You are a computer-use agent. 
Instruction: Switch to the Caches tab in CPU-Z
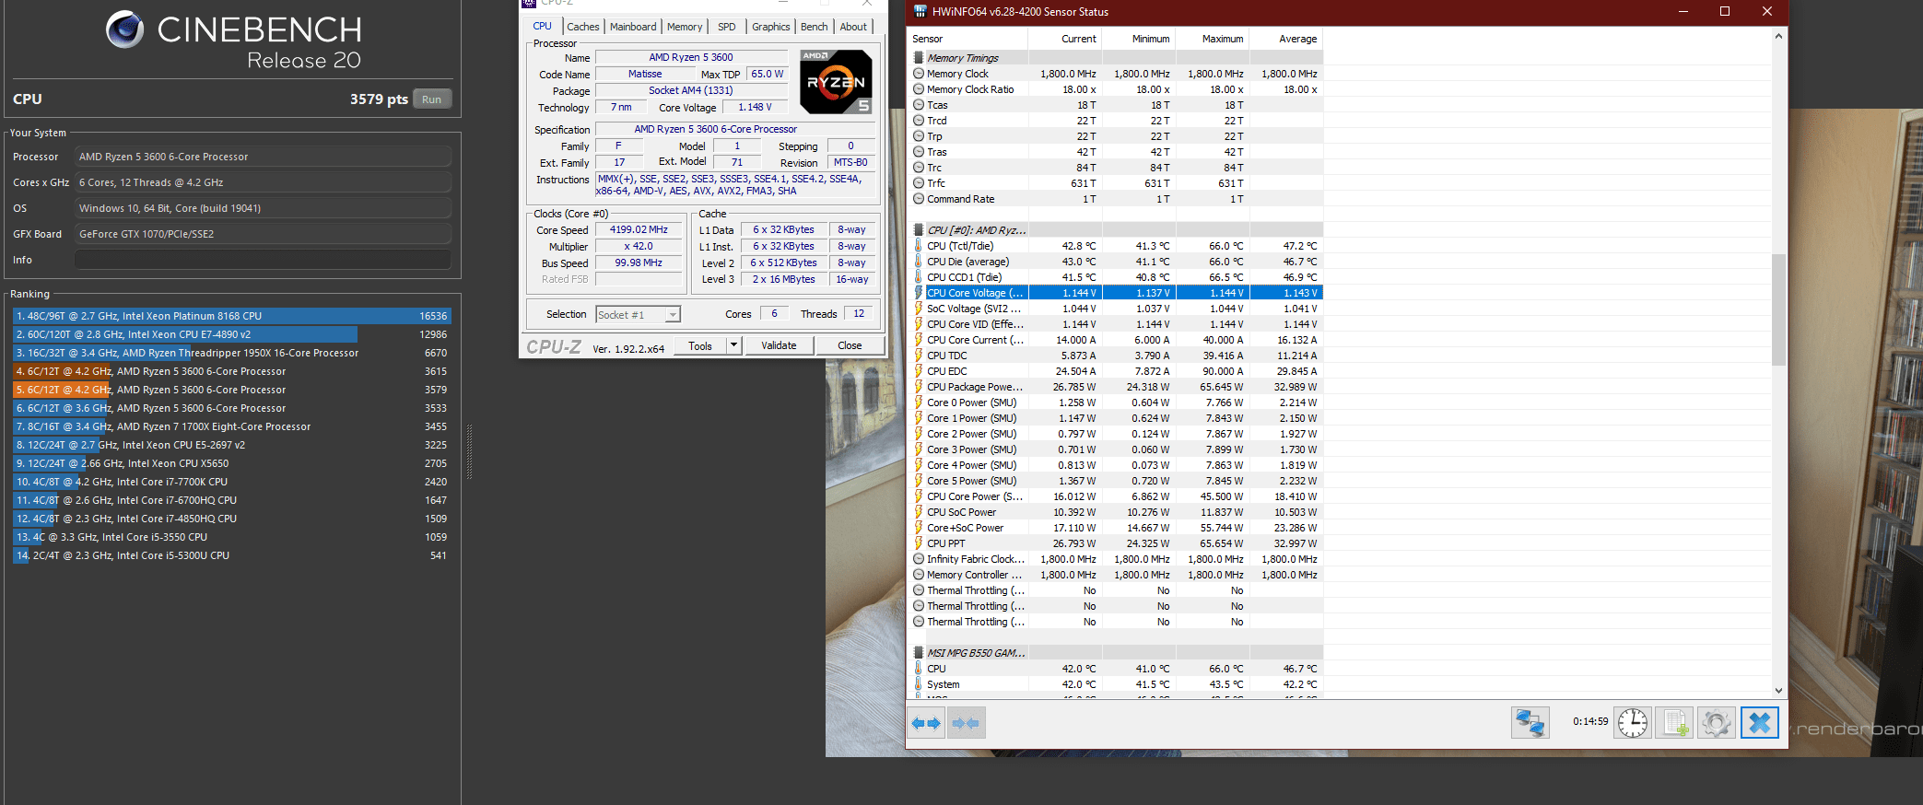point(583,27)
